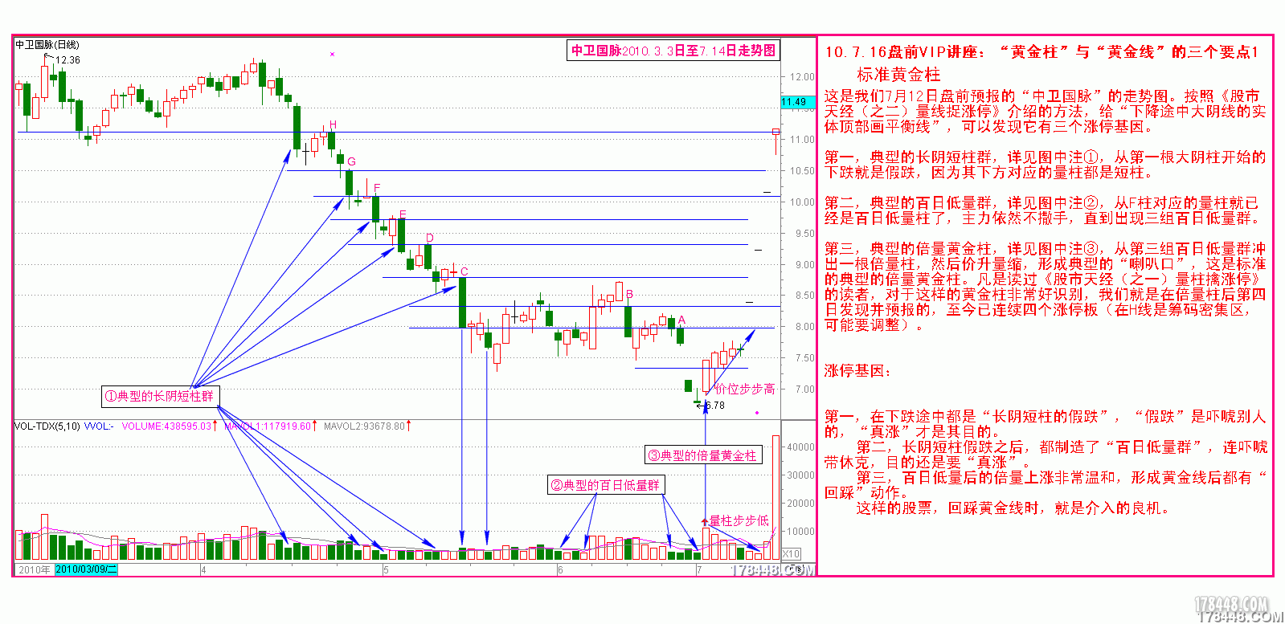Click the candle label "H"
Image resolution: width=1285 pixels, height=624 pixels.
pyautogui.click(x=333, y=124)
